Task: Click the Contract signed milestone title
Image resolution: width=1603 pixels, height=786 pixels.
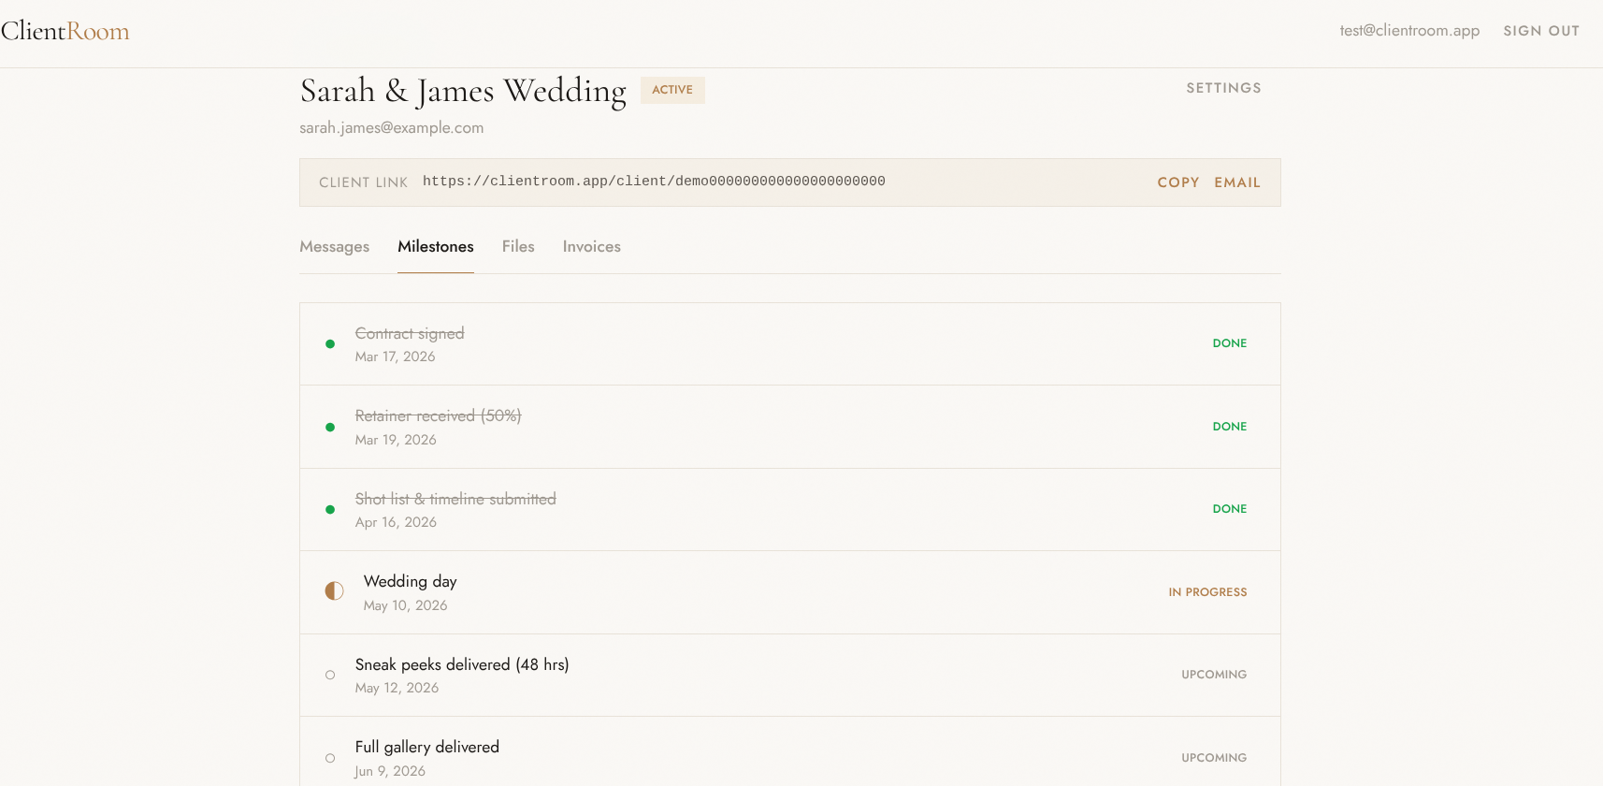Action: coord(410,334)
